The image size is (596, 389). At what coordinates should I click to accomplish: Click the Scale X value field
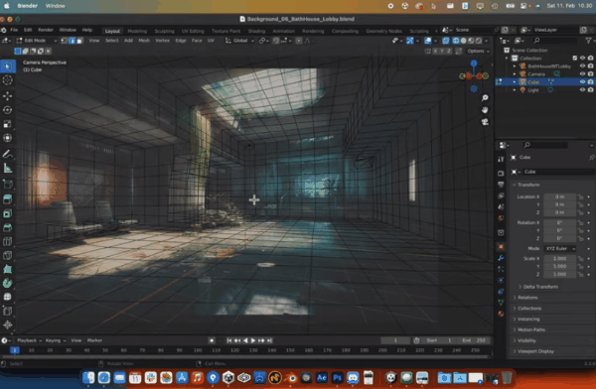(x=559, y=258)
